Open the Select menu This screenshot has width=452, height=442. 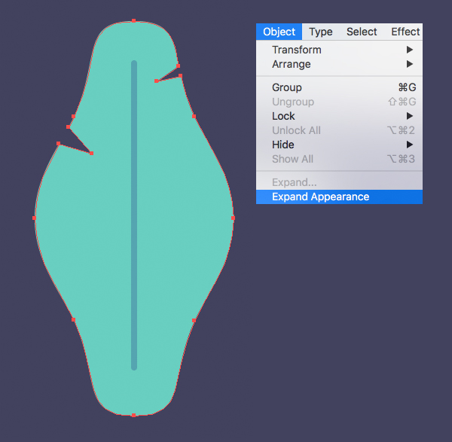[x=362, y=32]
